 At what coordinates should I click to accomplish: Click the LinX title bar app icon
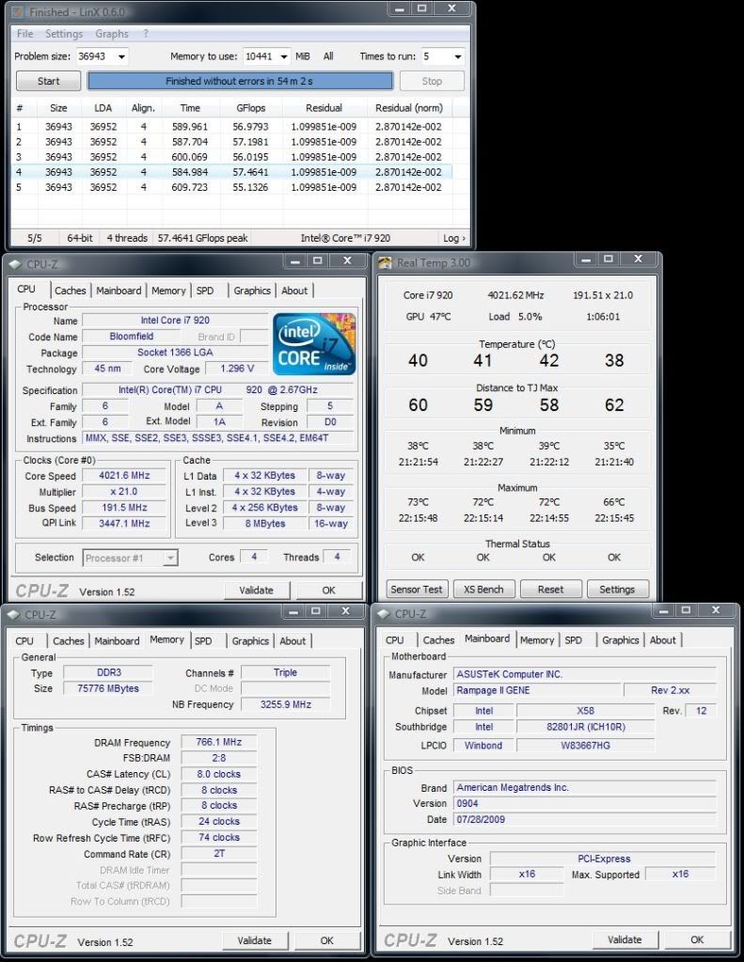19,11
